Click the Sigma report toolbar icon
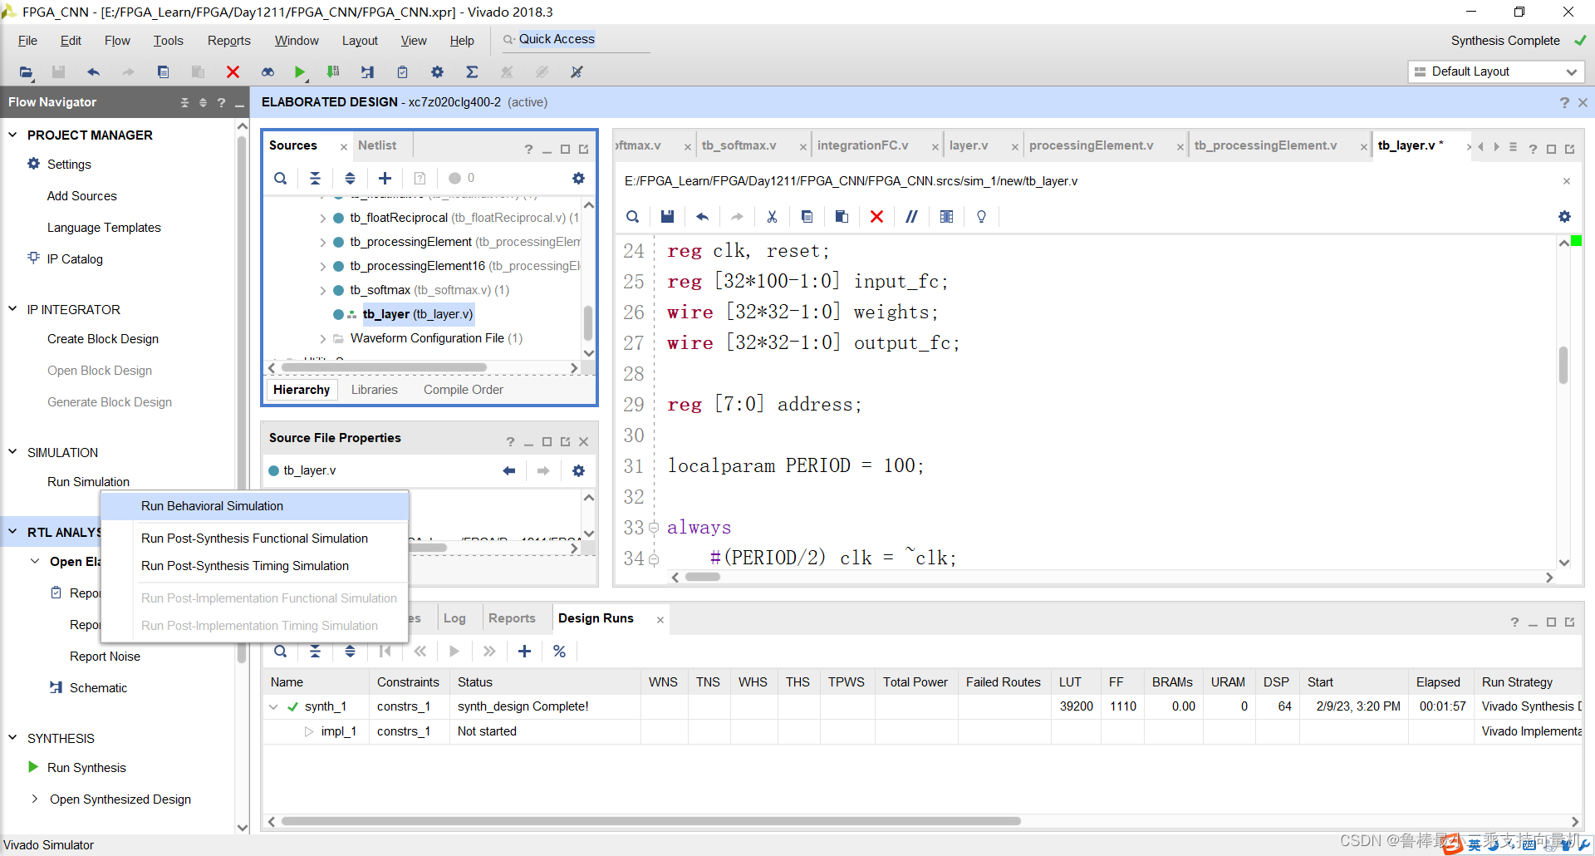This screenshot has width=1595, height=856. point(472,72)
